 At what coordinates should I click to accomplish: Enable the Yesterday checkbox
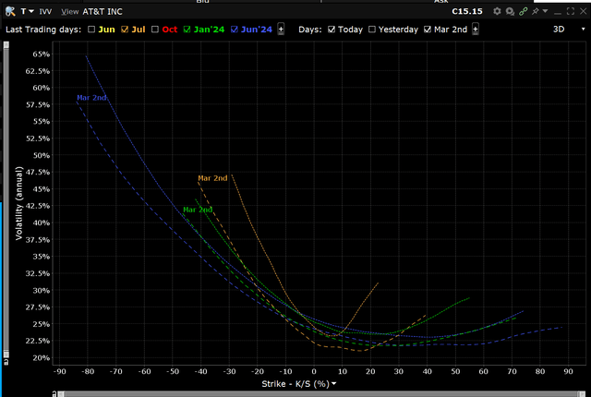click(x=372, y=30)
